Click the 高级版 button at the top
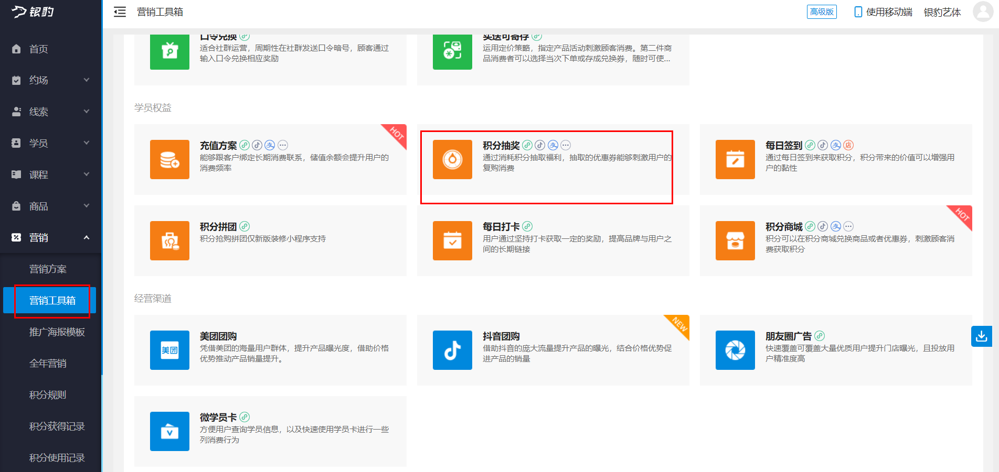This screenshot has width=999, height=472. tap(822, 12)
